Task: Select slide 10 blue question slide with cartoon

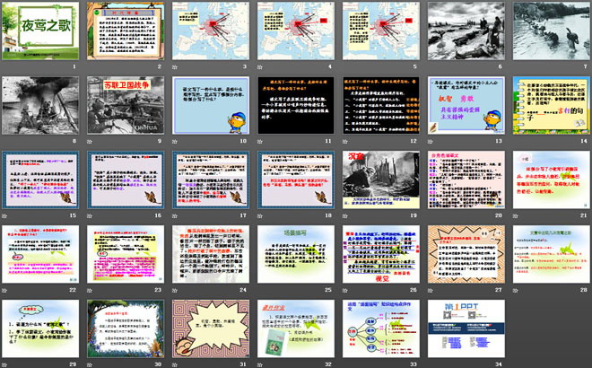Action: coord(211,105)
